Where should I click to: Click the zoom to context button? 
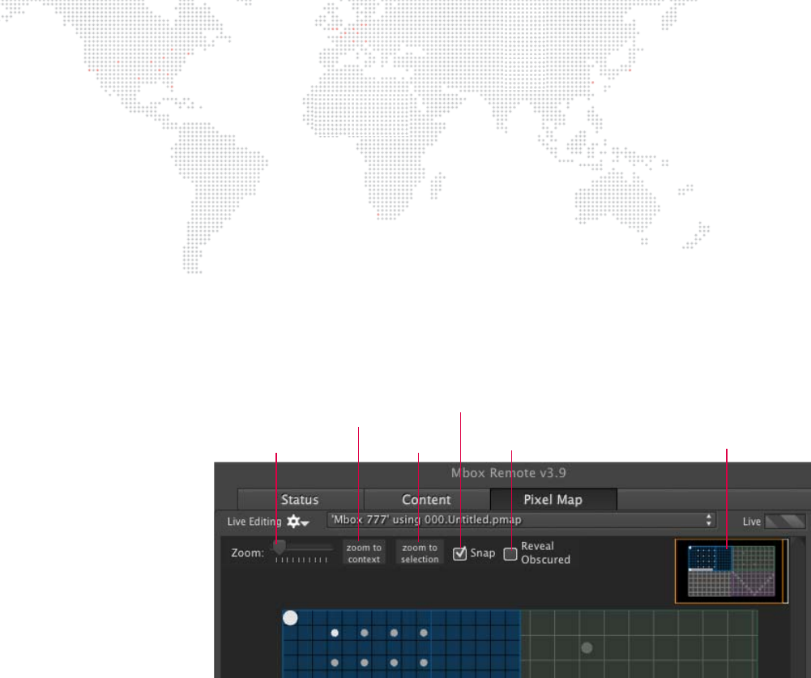(x=364, y=552)
